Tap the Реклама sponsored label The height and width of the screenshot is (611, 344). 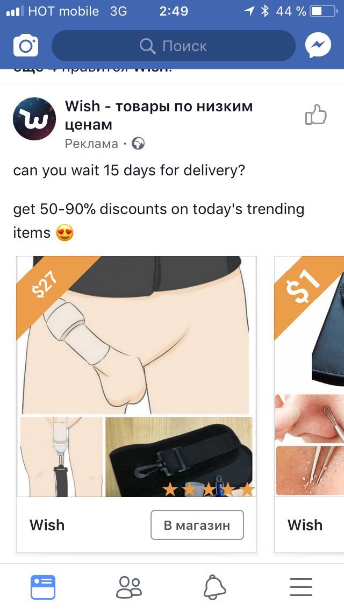click(x=91, y=144)
